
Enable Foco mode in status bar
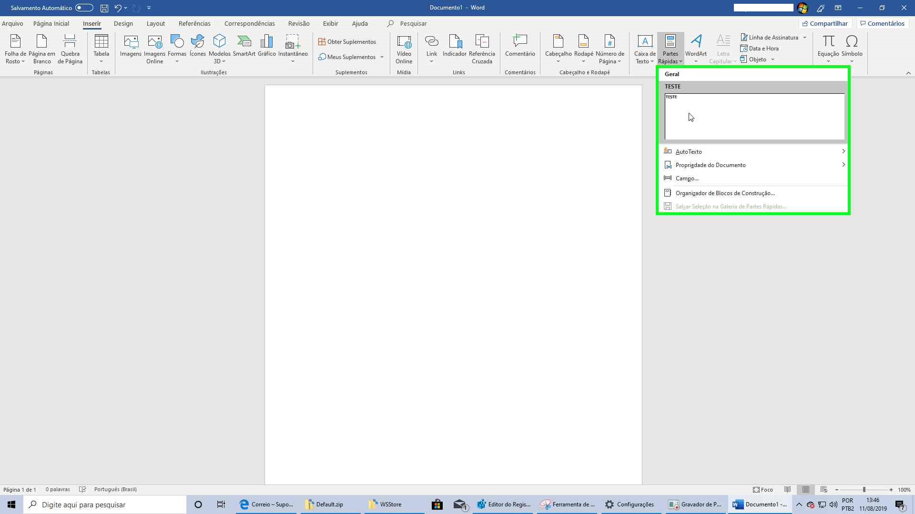point(763,489)
